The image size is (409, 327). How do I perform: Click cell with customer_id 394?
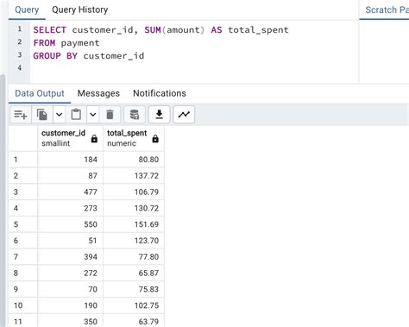point(70,257)
